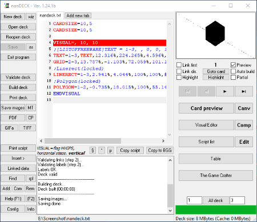Jump to the last card

pyautogui.click(x=244, y=91)
